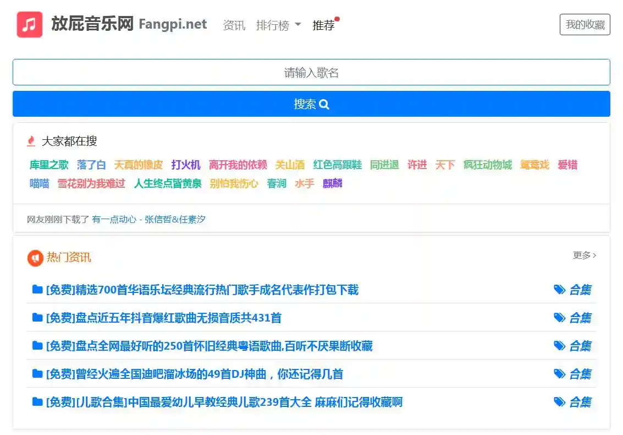
Task: Focus the 请输入歌名 search field
Action: pyautogui.click(x=311, y=73)
